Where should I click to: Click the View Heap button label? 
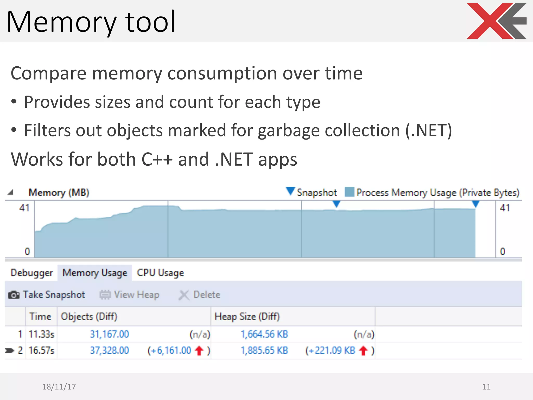point(137,295)
